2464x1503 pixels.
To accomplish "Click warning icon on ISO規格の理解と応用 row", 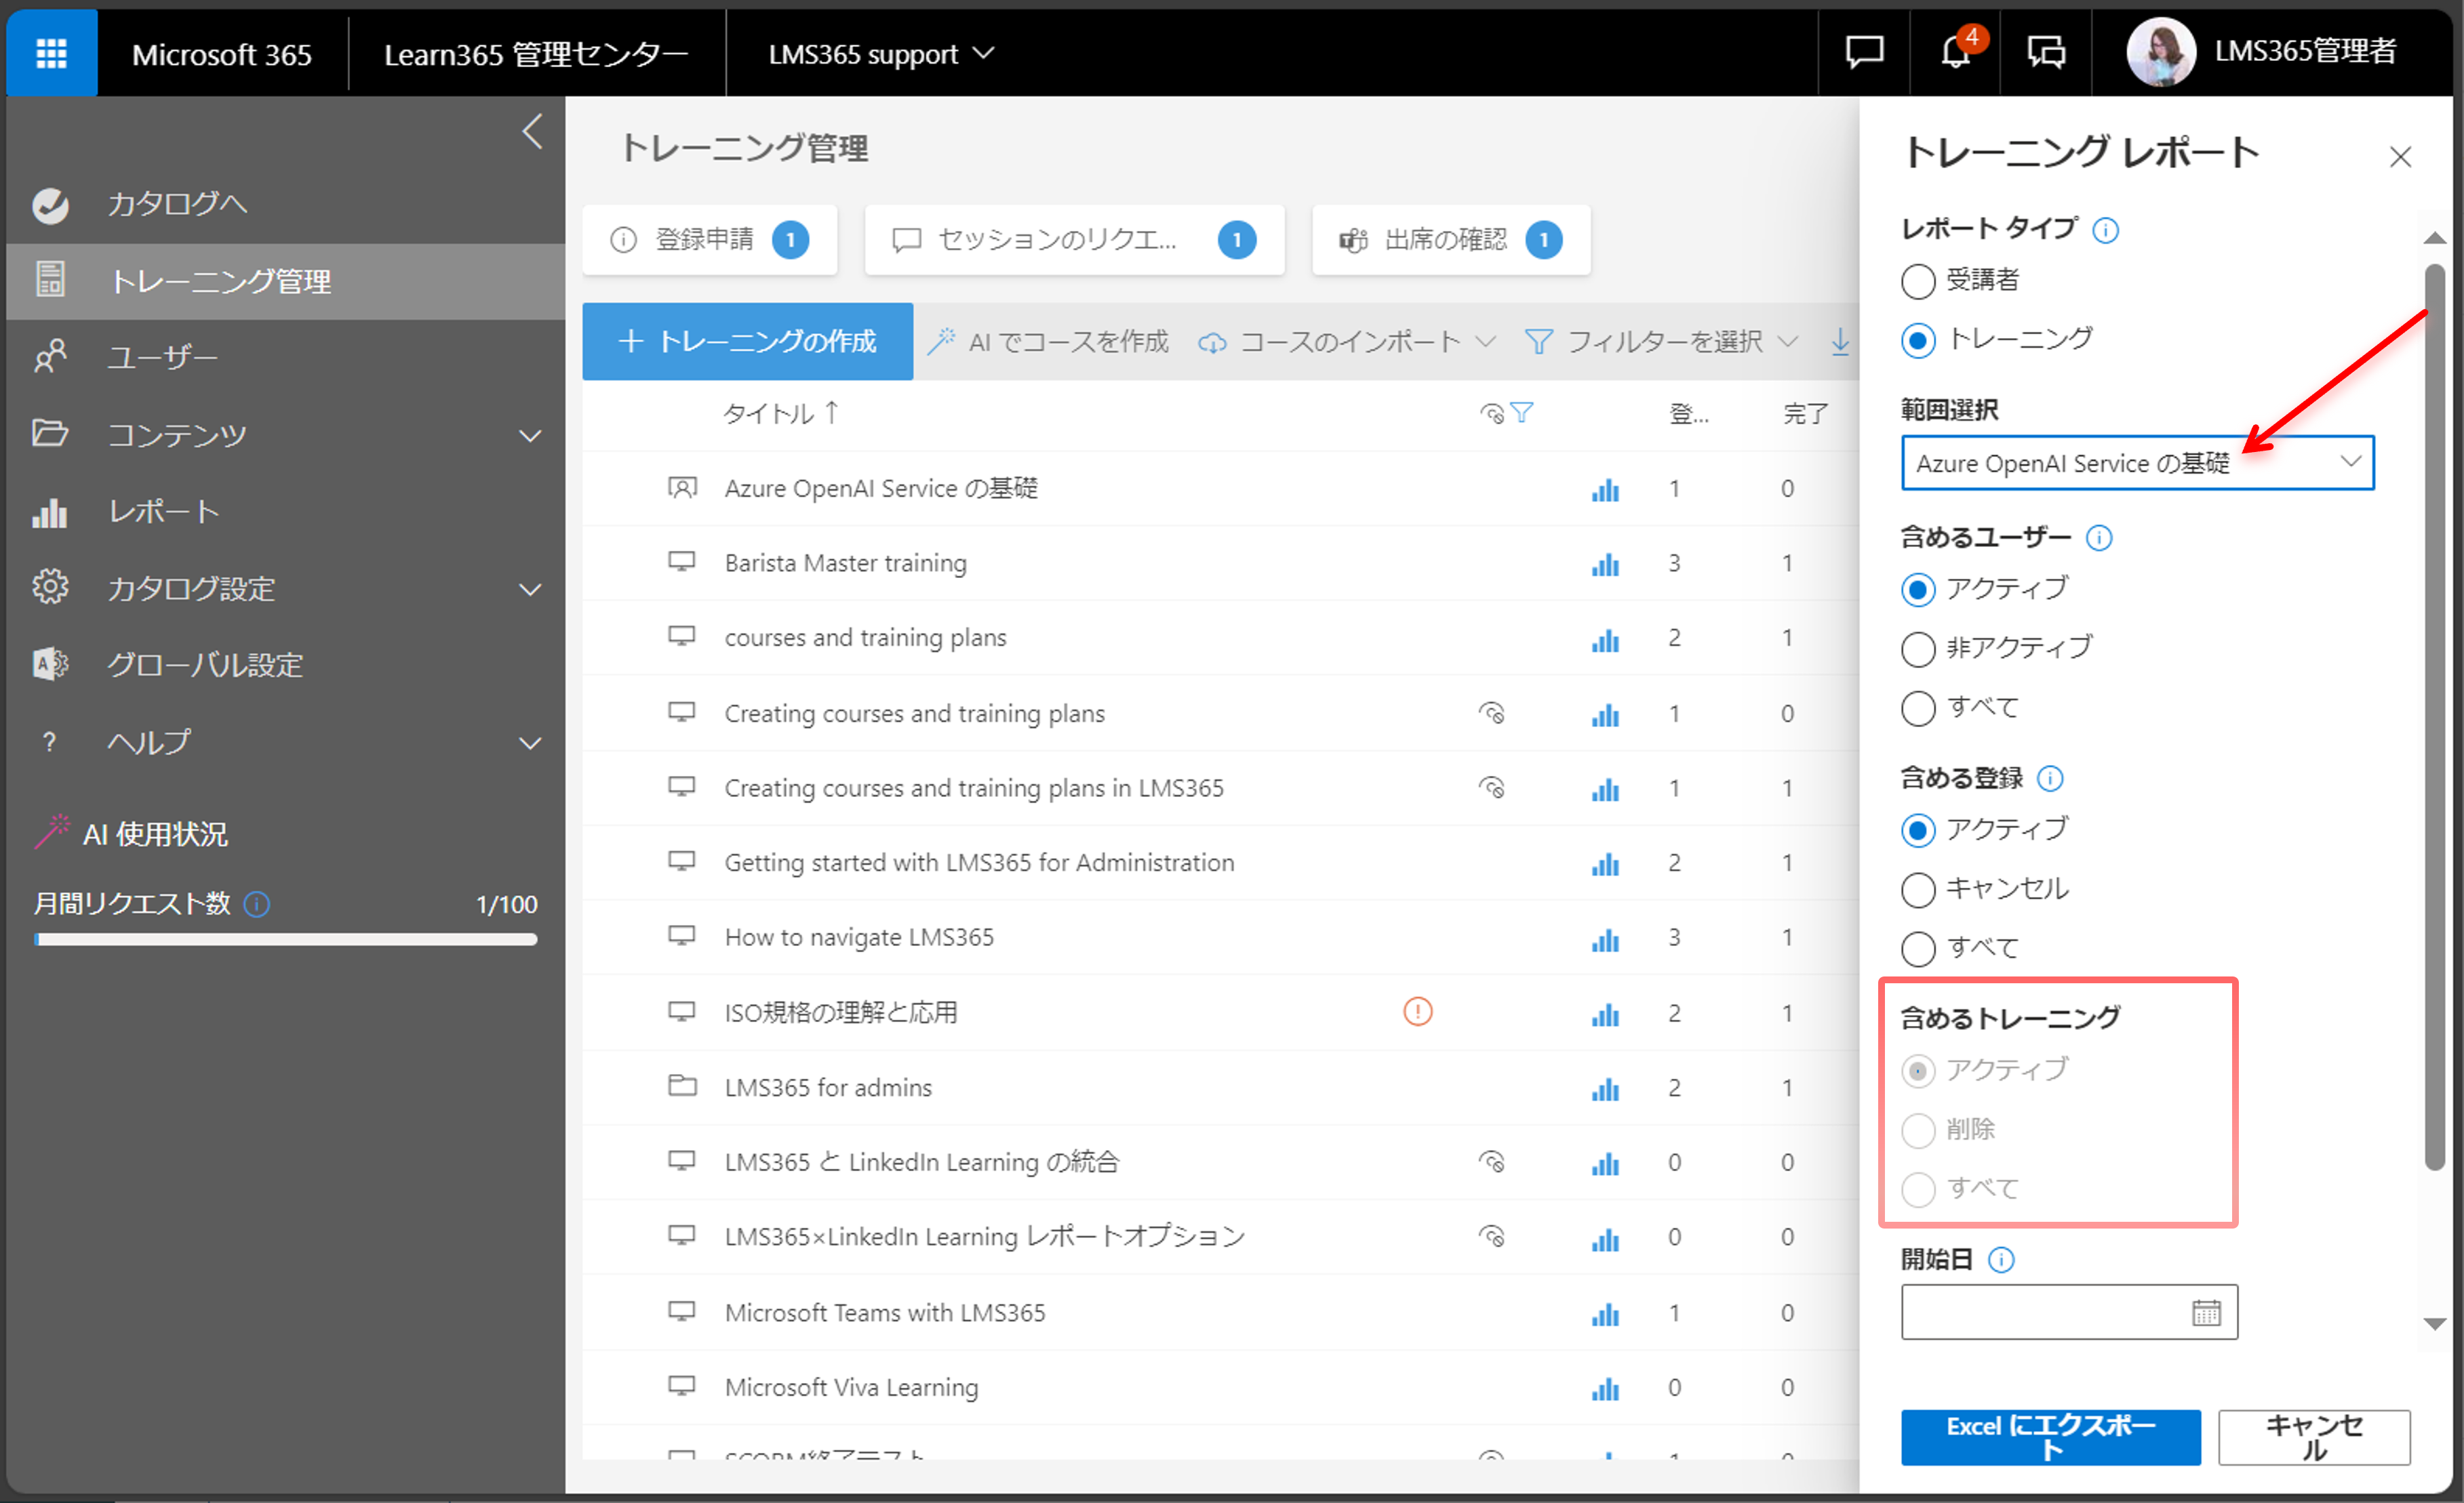I will [x=1417, y=1011].
